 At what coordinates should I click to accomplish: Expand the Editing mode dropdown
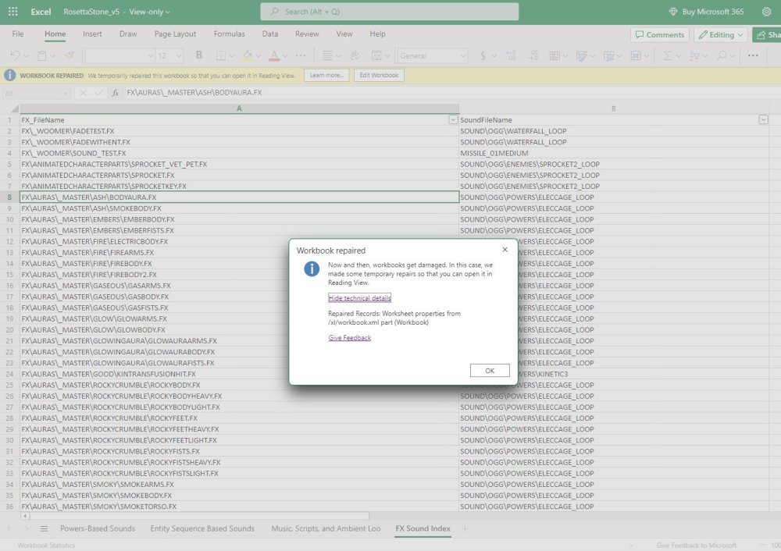pos(720,35)
